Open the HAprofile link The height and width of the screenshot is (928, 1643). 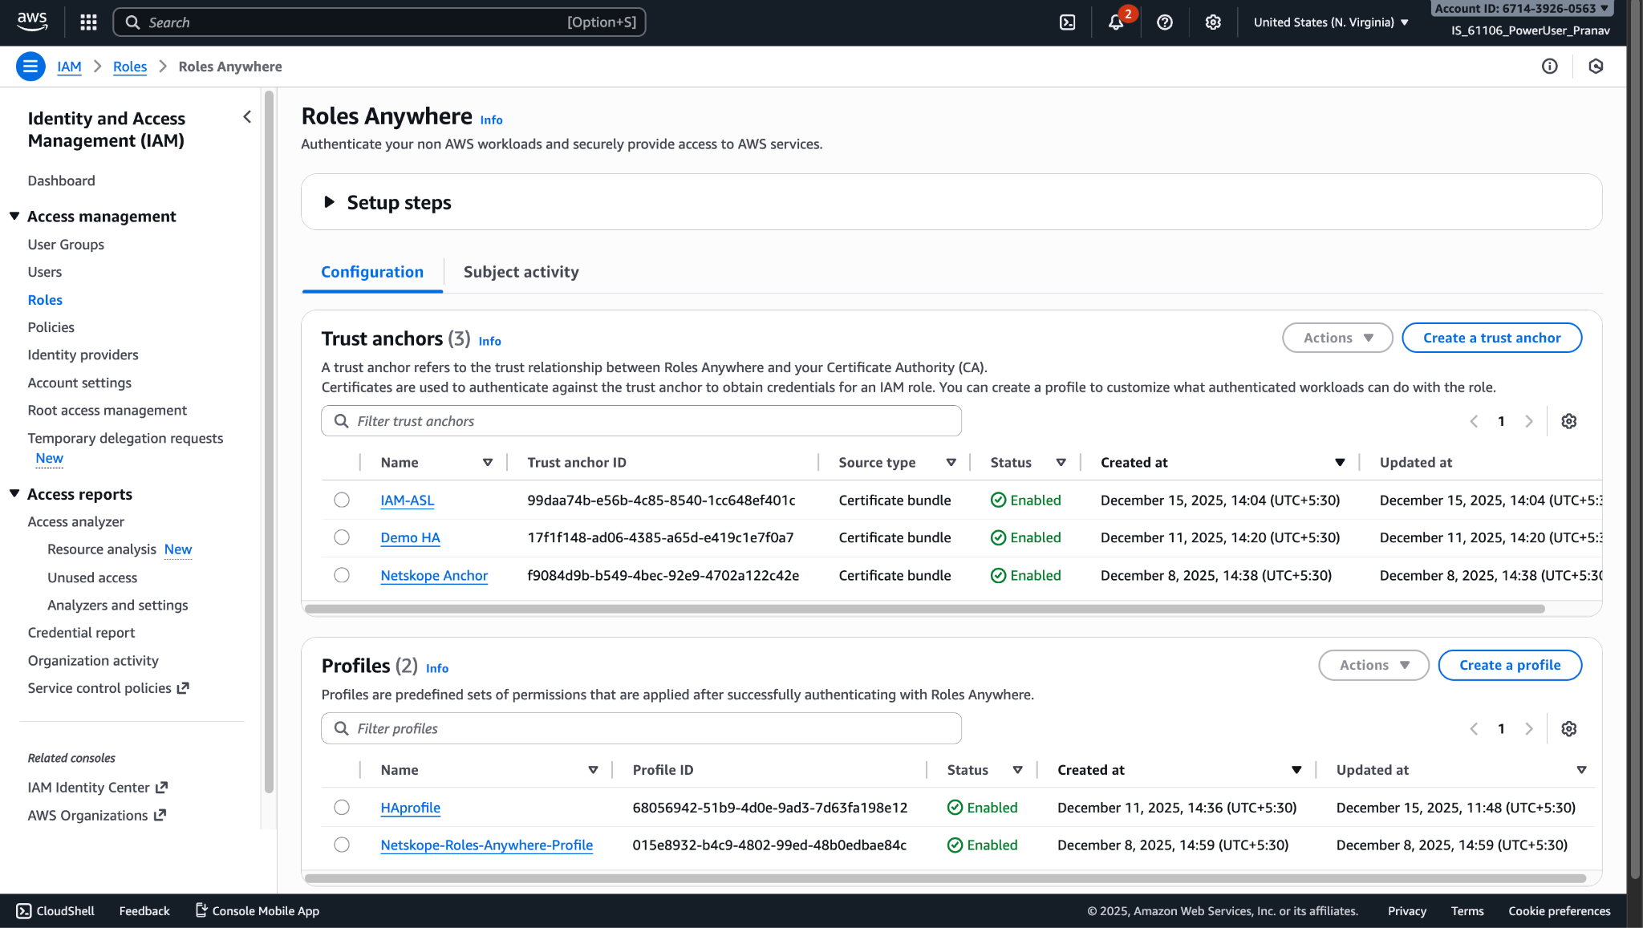(411, 808)
